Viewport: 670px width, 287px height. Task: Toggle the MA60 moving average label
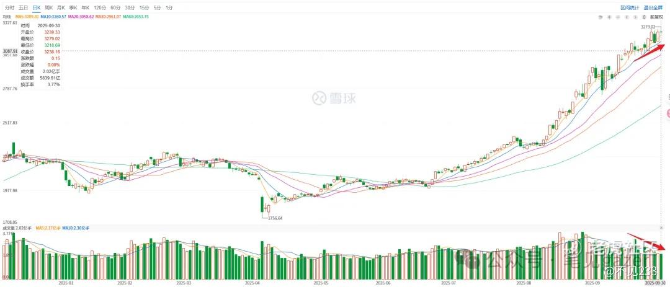tap(137, 17)
